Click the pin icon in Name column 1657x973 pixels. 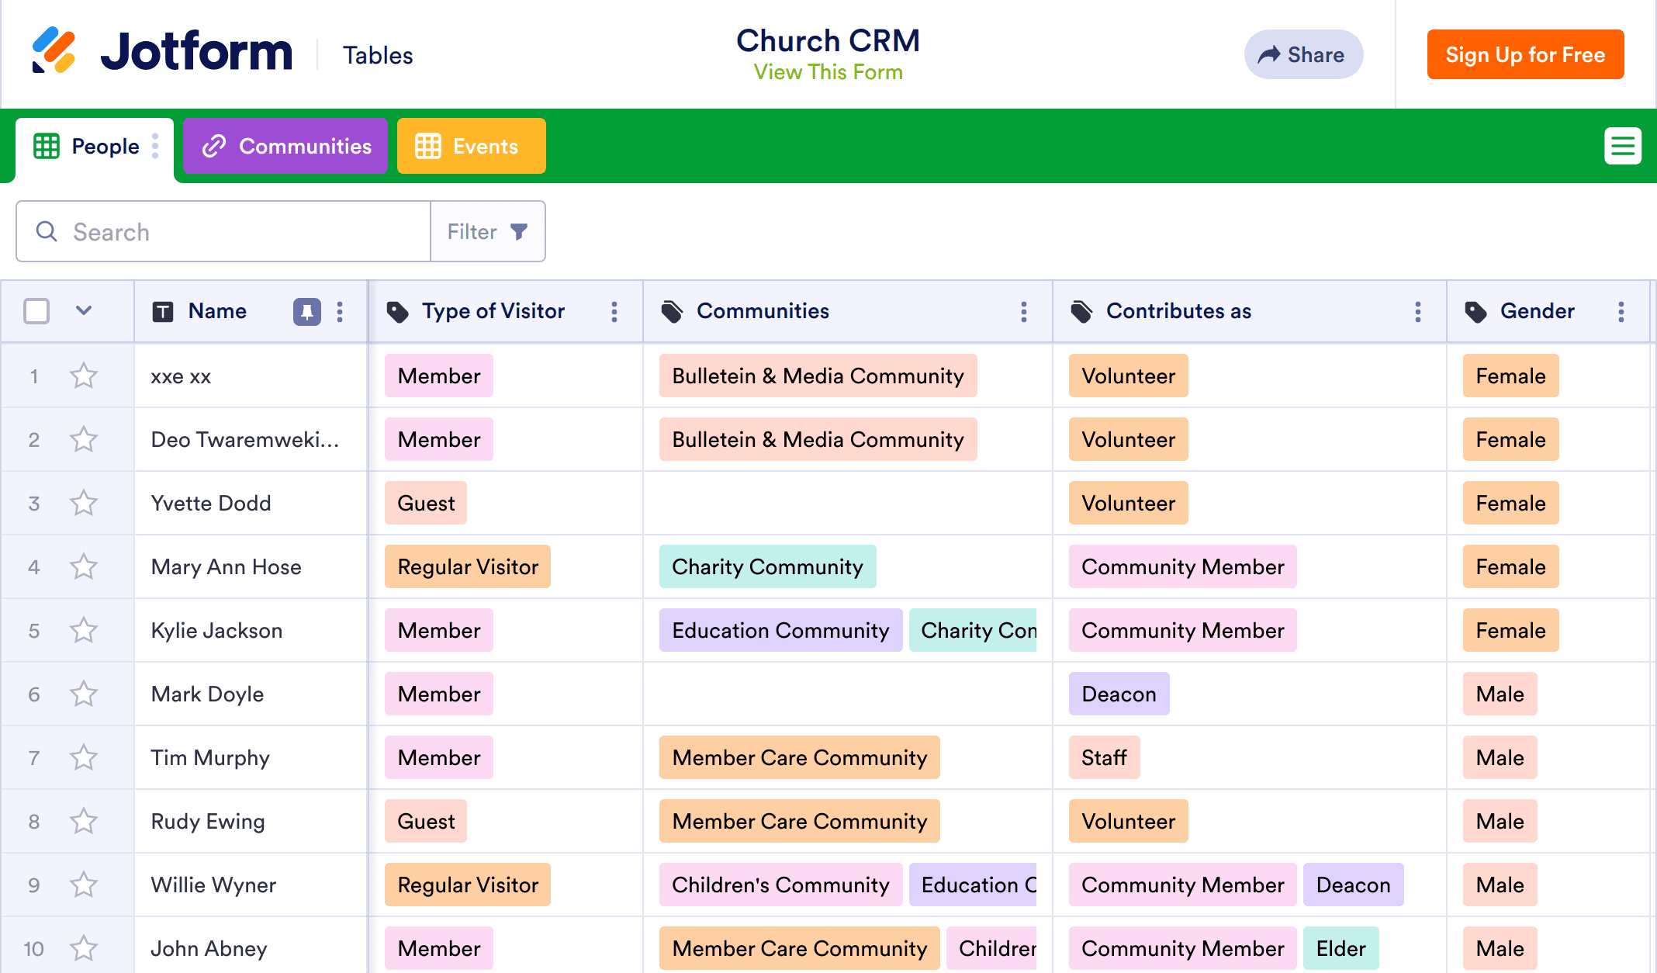pyautogui.click(x=306, y=312)
